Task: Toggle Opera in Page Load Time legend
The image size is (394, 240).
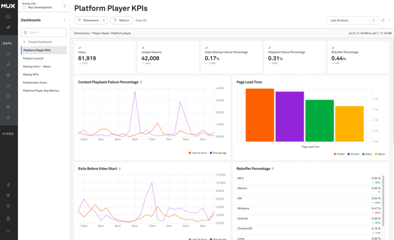Action: point(380,154)
